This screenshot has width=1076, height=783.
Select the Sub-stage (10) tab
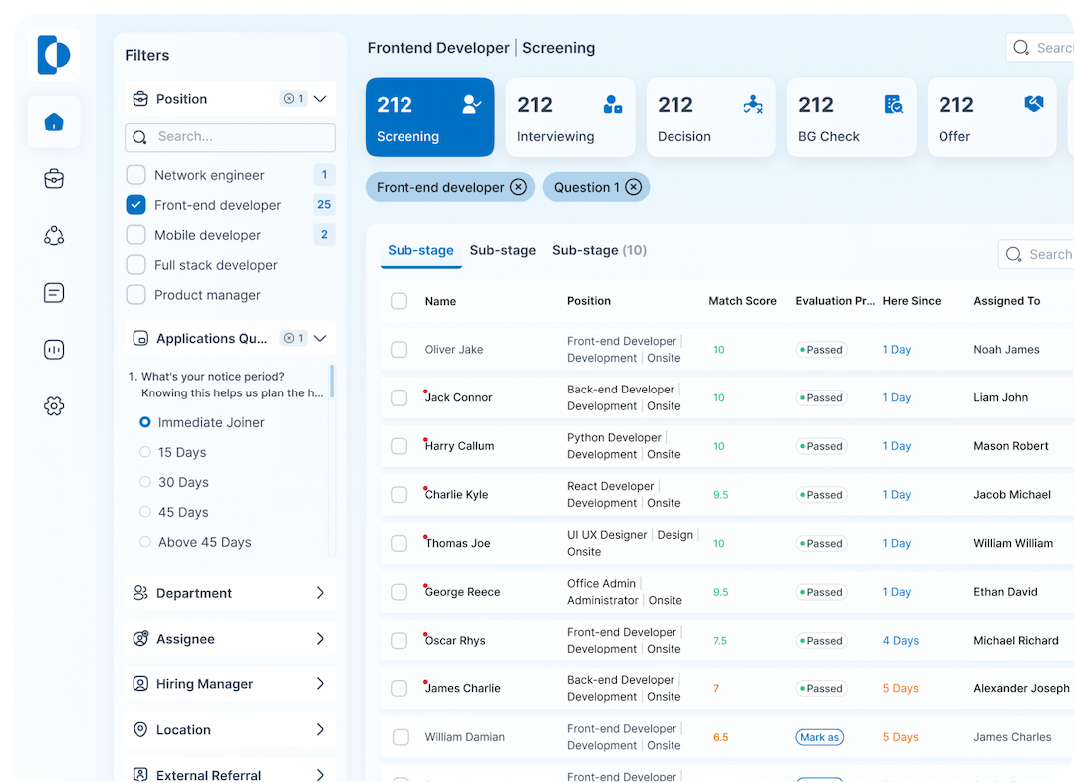pyautogui.click(x=599, y=250)
